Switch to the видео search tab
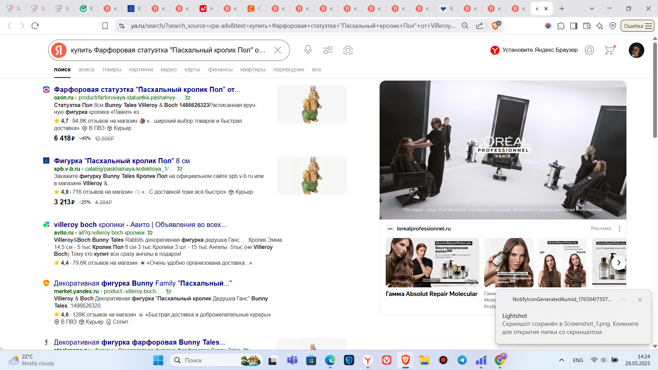 click(169, 70)
